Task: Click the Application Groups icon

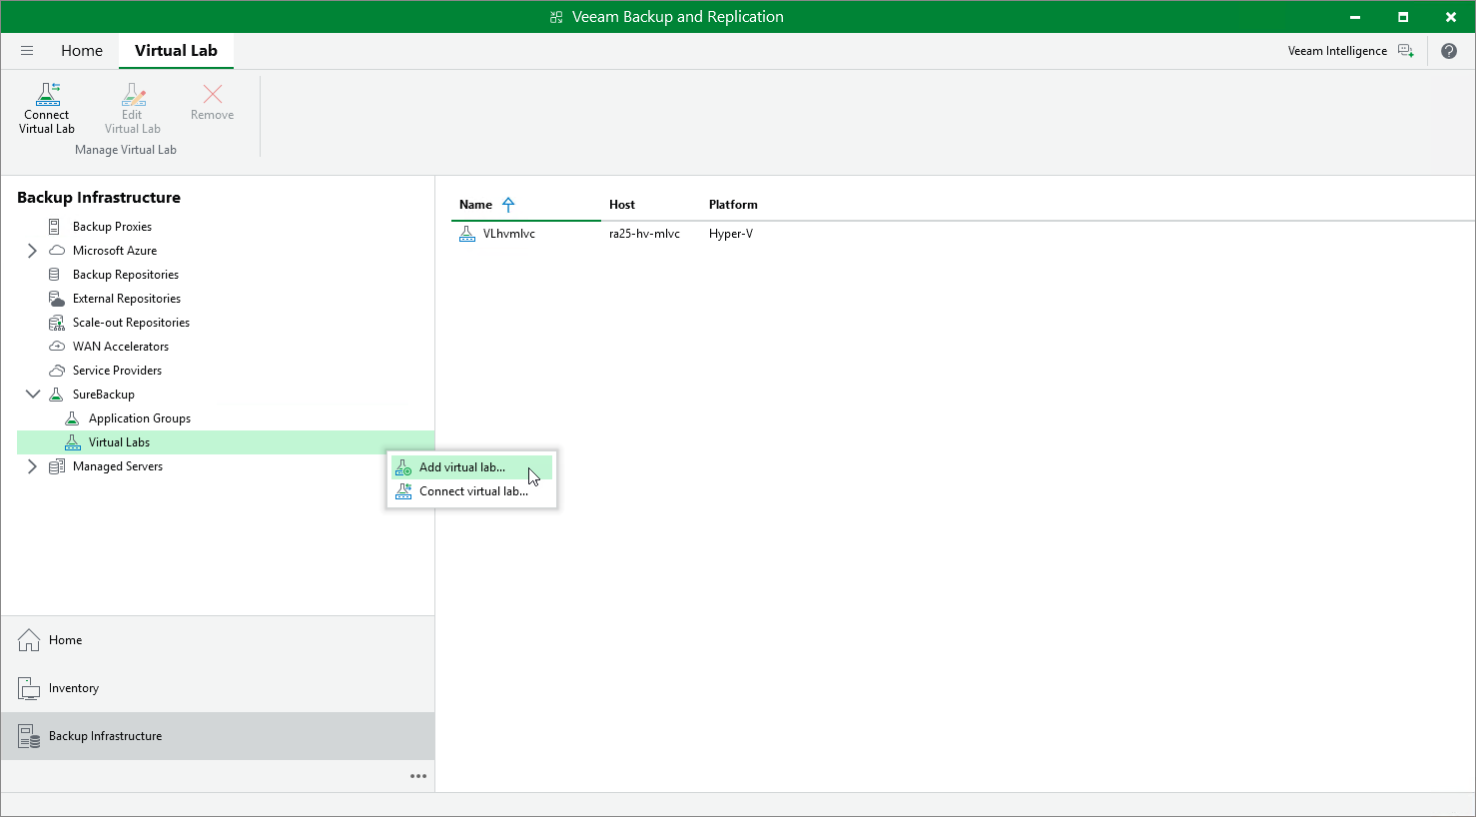Action: point(72,418)
